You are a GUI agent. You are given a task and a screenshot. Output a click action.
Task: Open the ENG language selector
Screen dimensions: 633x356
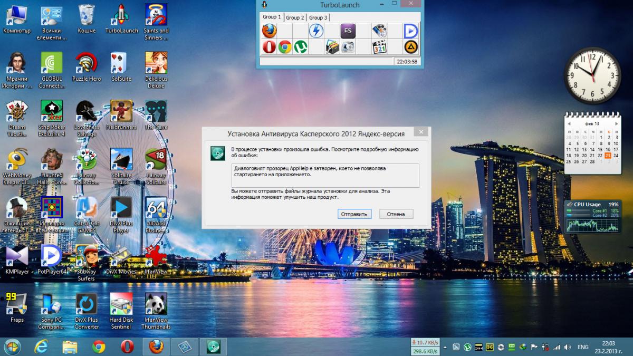583,347
